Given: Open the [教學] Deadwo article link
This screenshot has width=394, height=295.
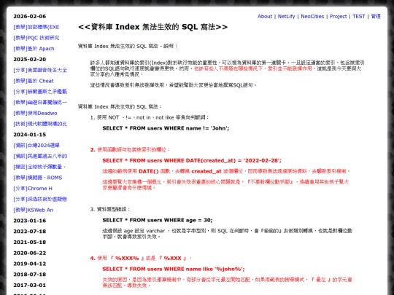Looking at the screenshot, I should [35, 114].
